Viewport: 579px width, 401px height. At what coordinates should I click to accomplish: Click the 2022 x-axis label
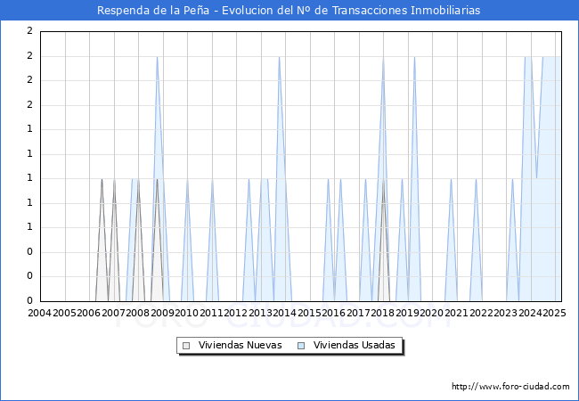point(481,313)
